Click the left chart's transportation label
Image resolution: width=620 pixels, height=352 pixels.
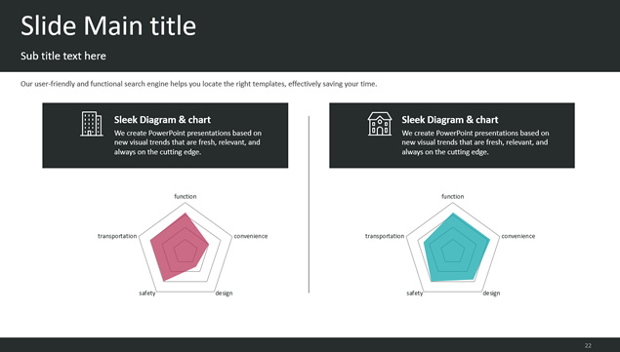tap(117, 236)
